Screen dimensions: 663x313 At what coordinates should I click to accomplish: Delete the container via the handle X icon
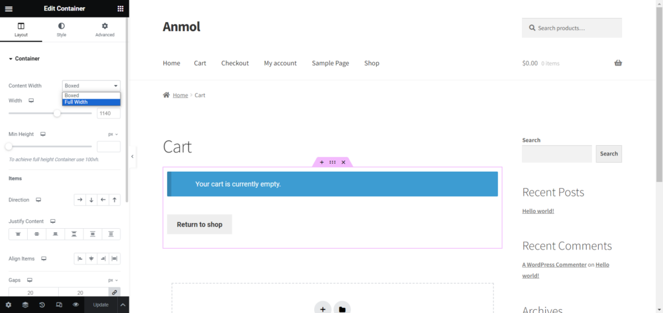coord(343,162)
